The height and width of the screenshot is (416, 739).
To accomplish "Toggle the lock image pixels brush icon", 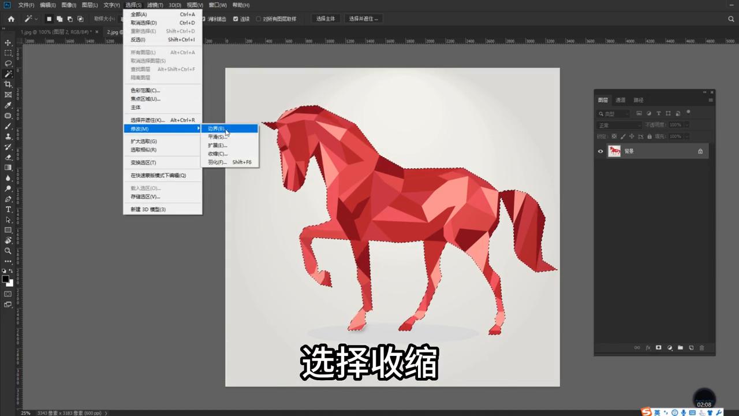I will (622, 136).
